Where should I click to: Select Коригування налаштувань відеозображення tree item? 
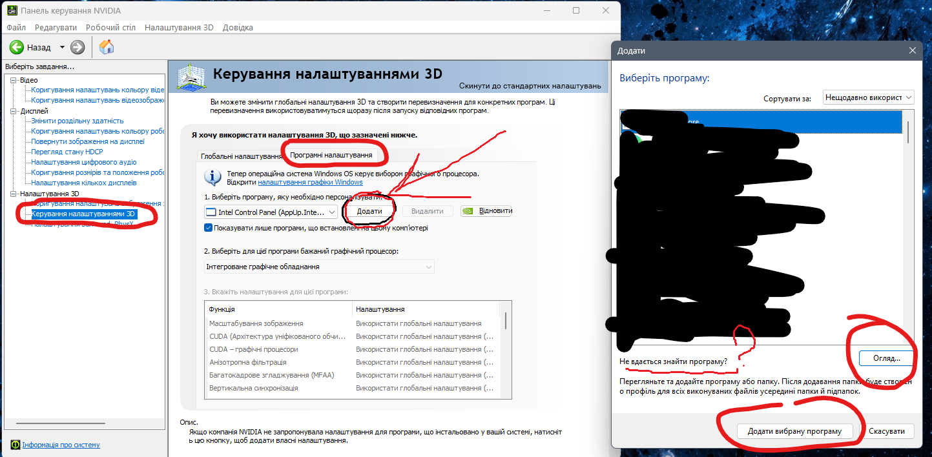(x=98, y=100)
